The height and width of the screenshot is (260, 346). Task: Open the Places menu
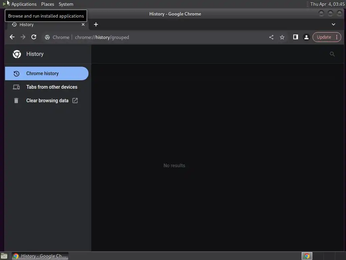point(47,4)
